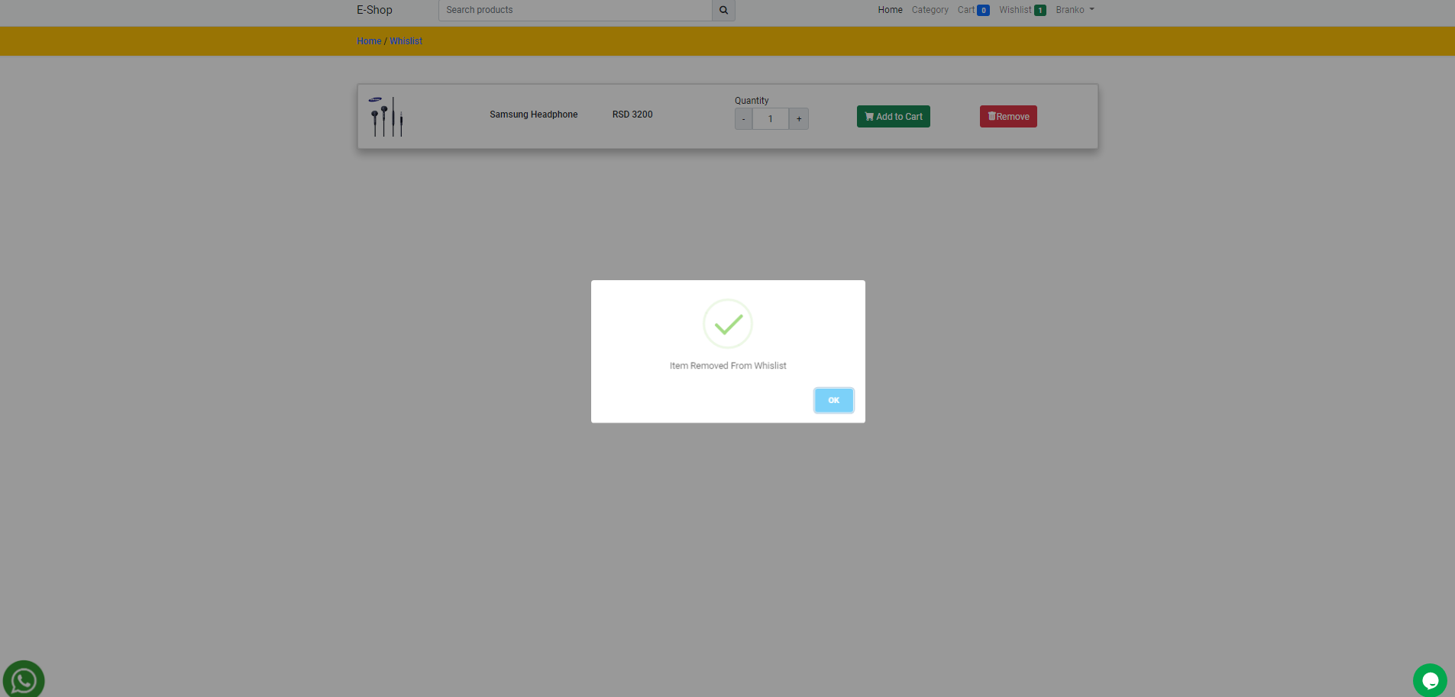Open the Branko account dropdown
The height and width of the screenshot is (697, 1455).
[x=1074, y=9]
